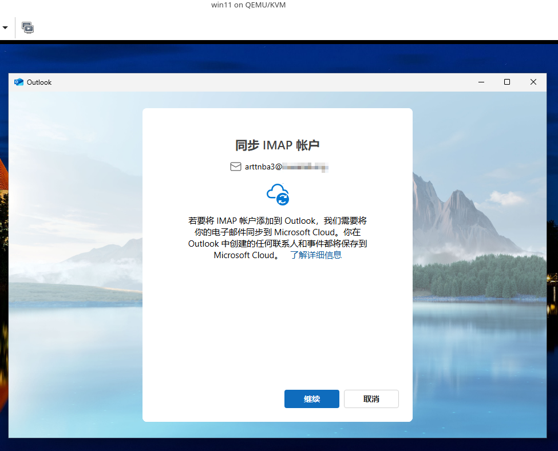Open the VM viewer toolbar dropdown arrow

(5, 27)
